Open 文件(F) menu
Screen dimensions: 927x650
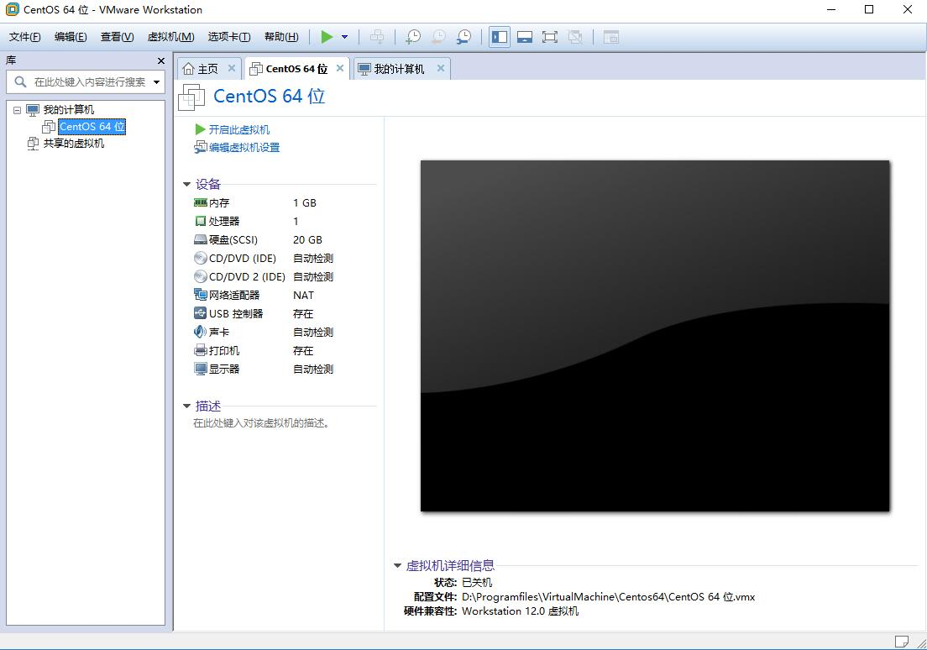point(25,37)
